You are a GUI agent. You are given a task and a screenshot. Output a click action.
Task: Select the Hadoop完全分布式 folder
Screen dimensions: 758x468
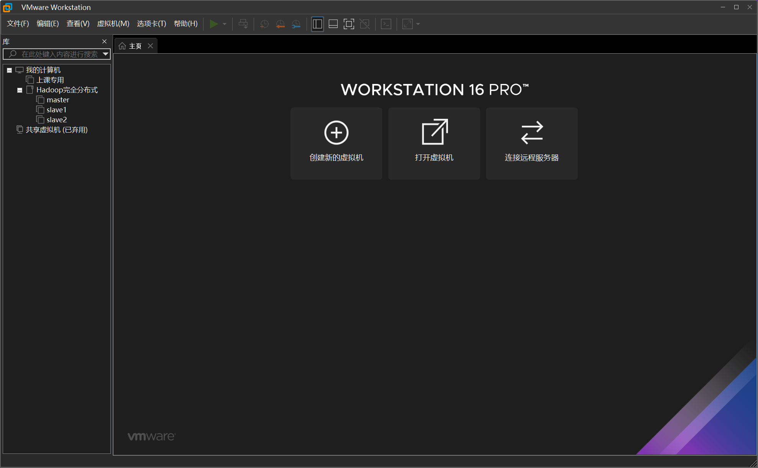67,90
